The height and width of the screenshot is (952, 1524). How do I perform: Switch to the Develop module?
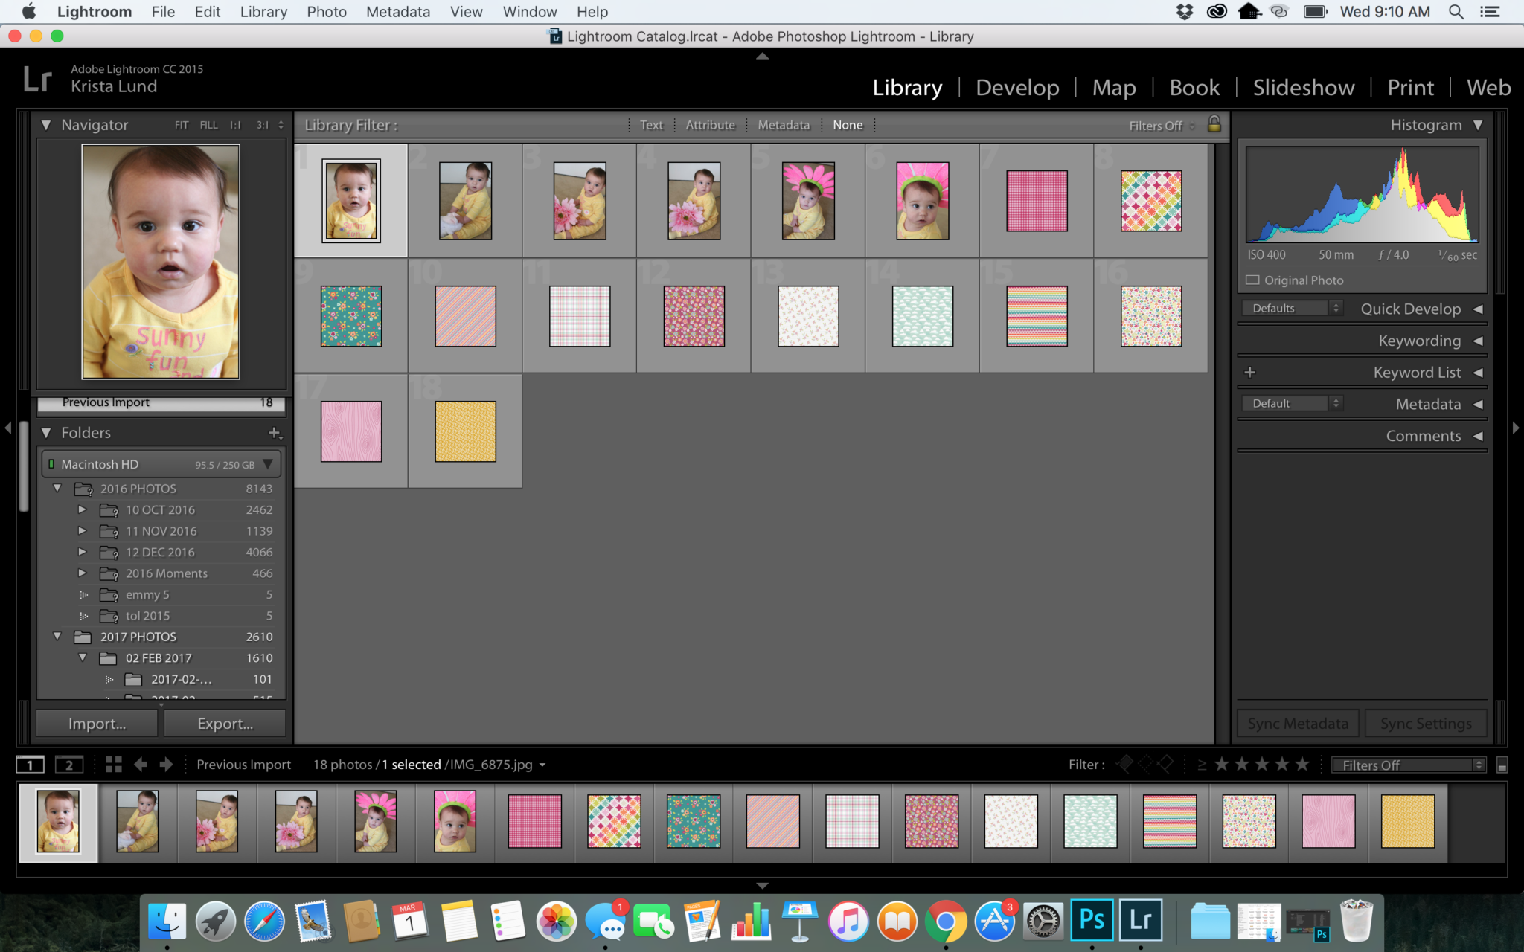1017,88
